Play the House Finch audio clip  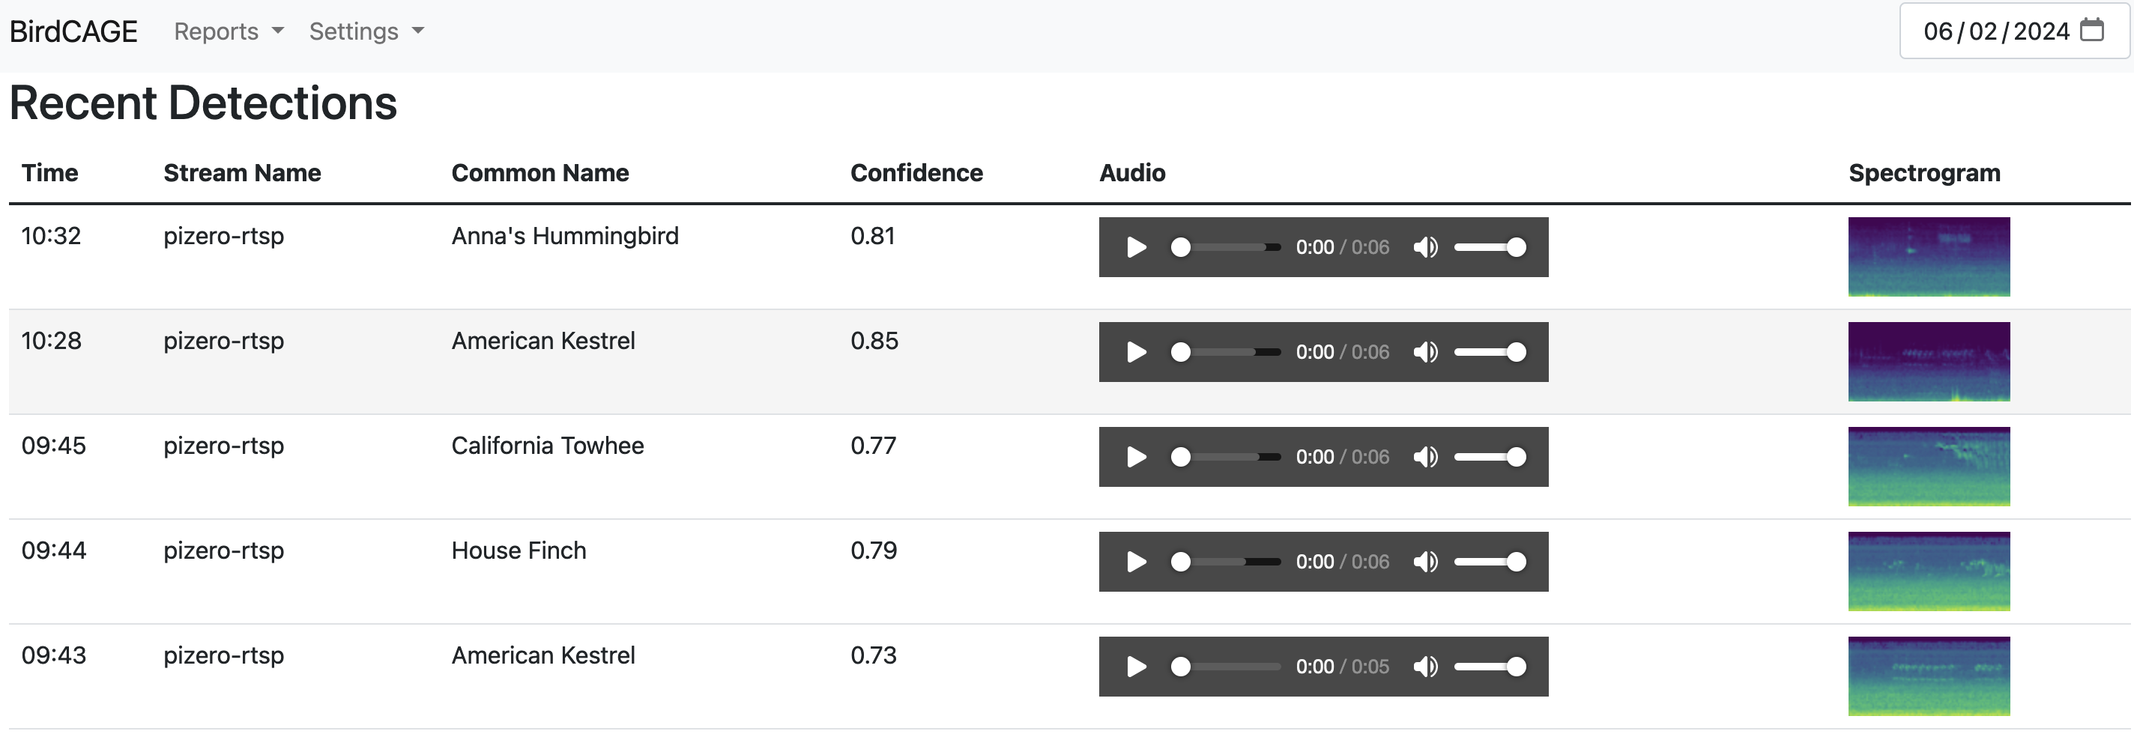pyautogui.click(x=1136, y=562)
